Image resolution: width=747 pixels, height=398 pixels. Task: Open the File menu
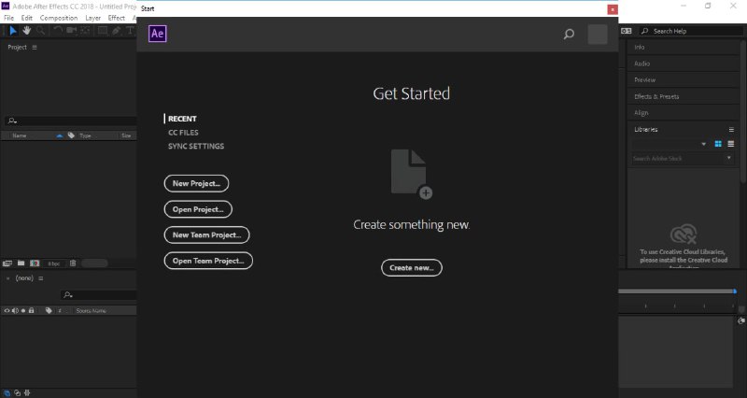click(8, 18)
